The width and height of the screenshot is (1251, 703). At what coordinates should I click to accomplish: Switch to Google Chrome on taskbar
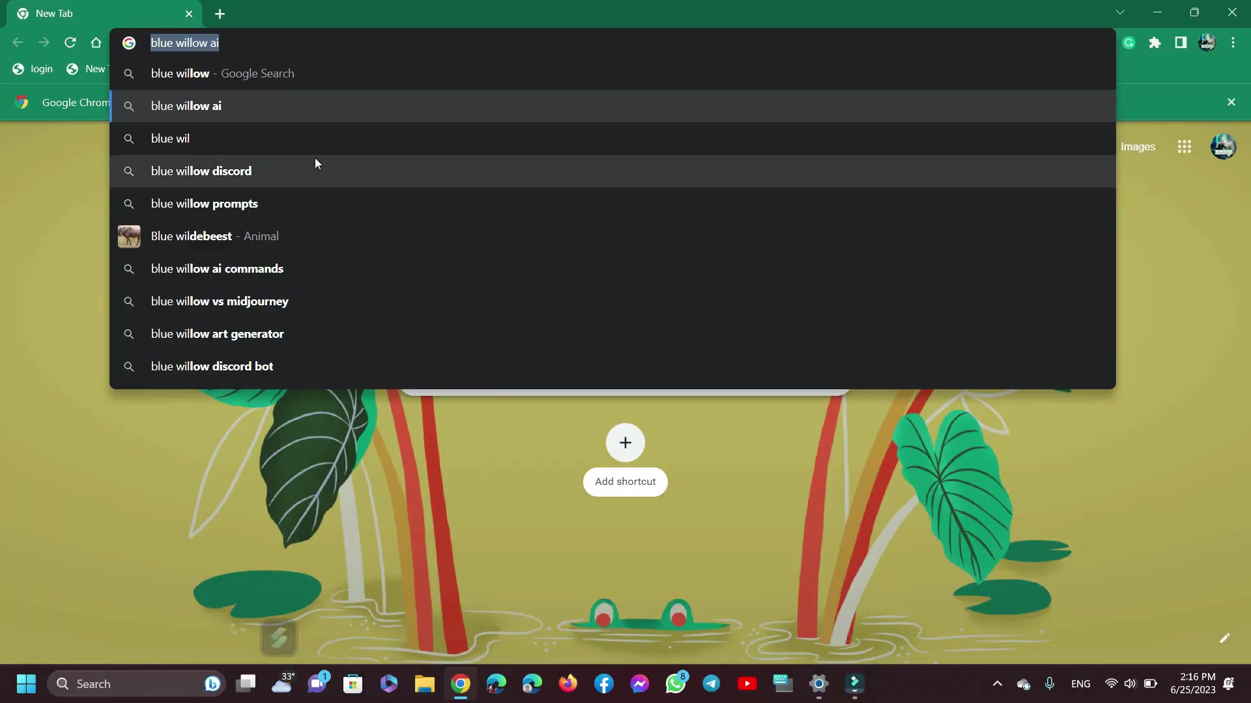(x=461, y=683)
